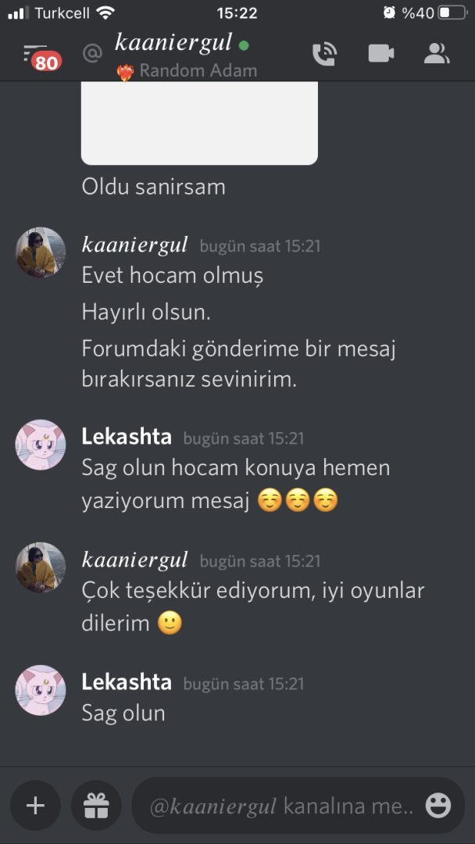Tap Lekashta username above 'Sag olun hocam'
The width and height of the screenshot is (475, 844).
[x=127, y=437]
